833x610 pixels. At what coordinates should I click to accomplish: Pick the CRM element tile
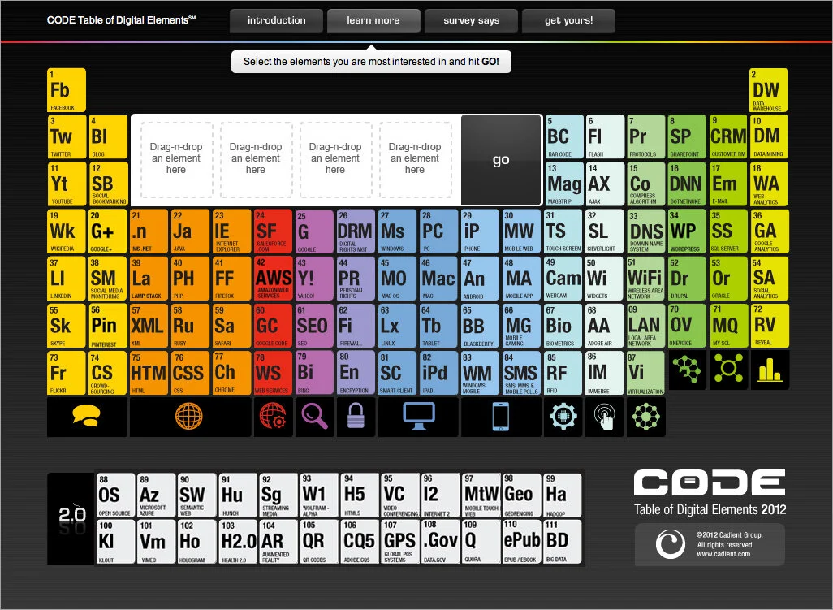[728, 136]
